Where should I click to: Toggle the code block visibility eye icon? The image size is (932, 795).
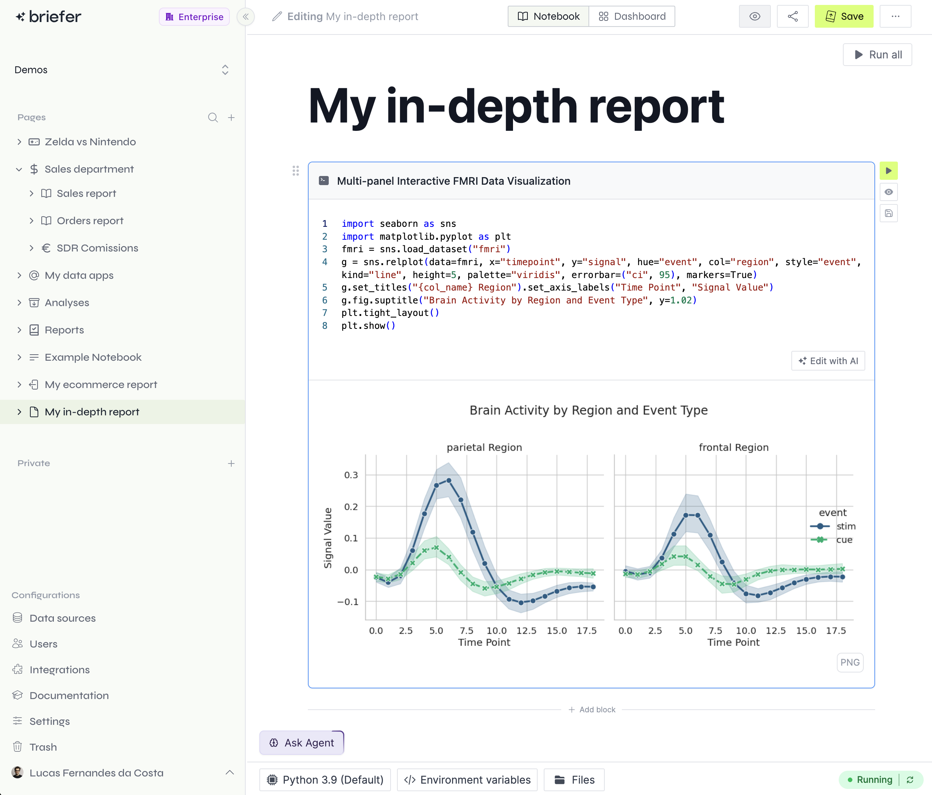click(888, 192)
